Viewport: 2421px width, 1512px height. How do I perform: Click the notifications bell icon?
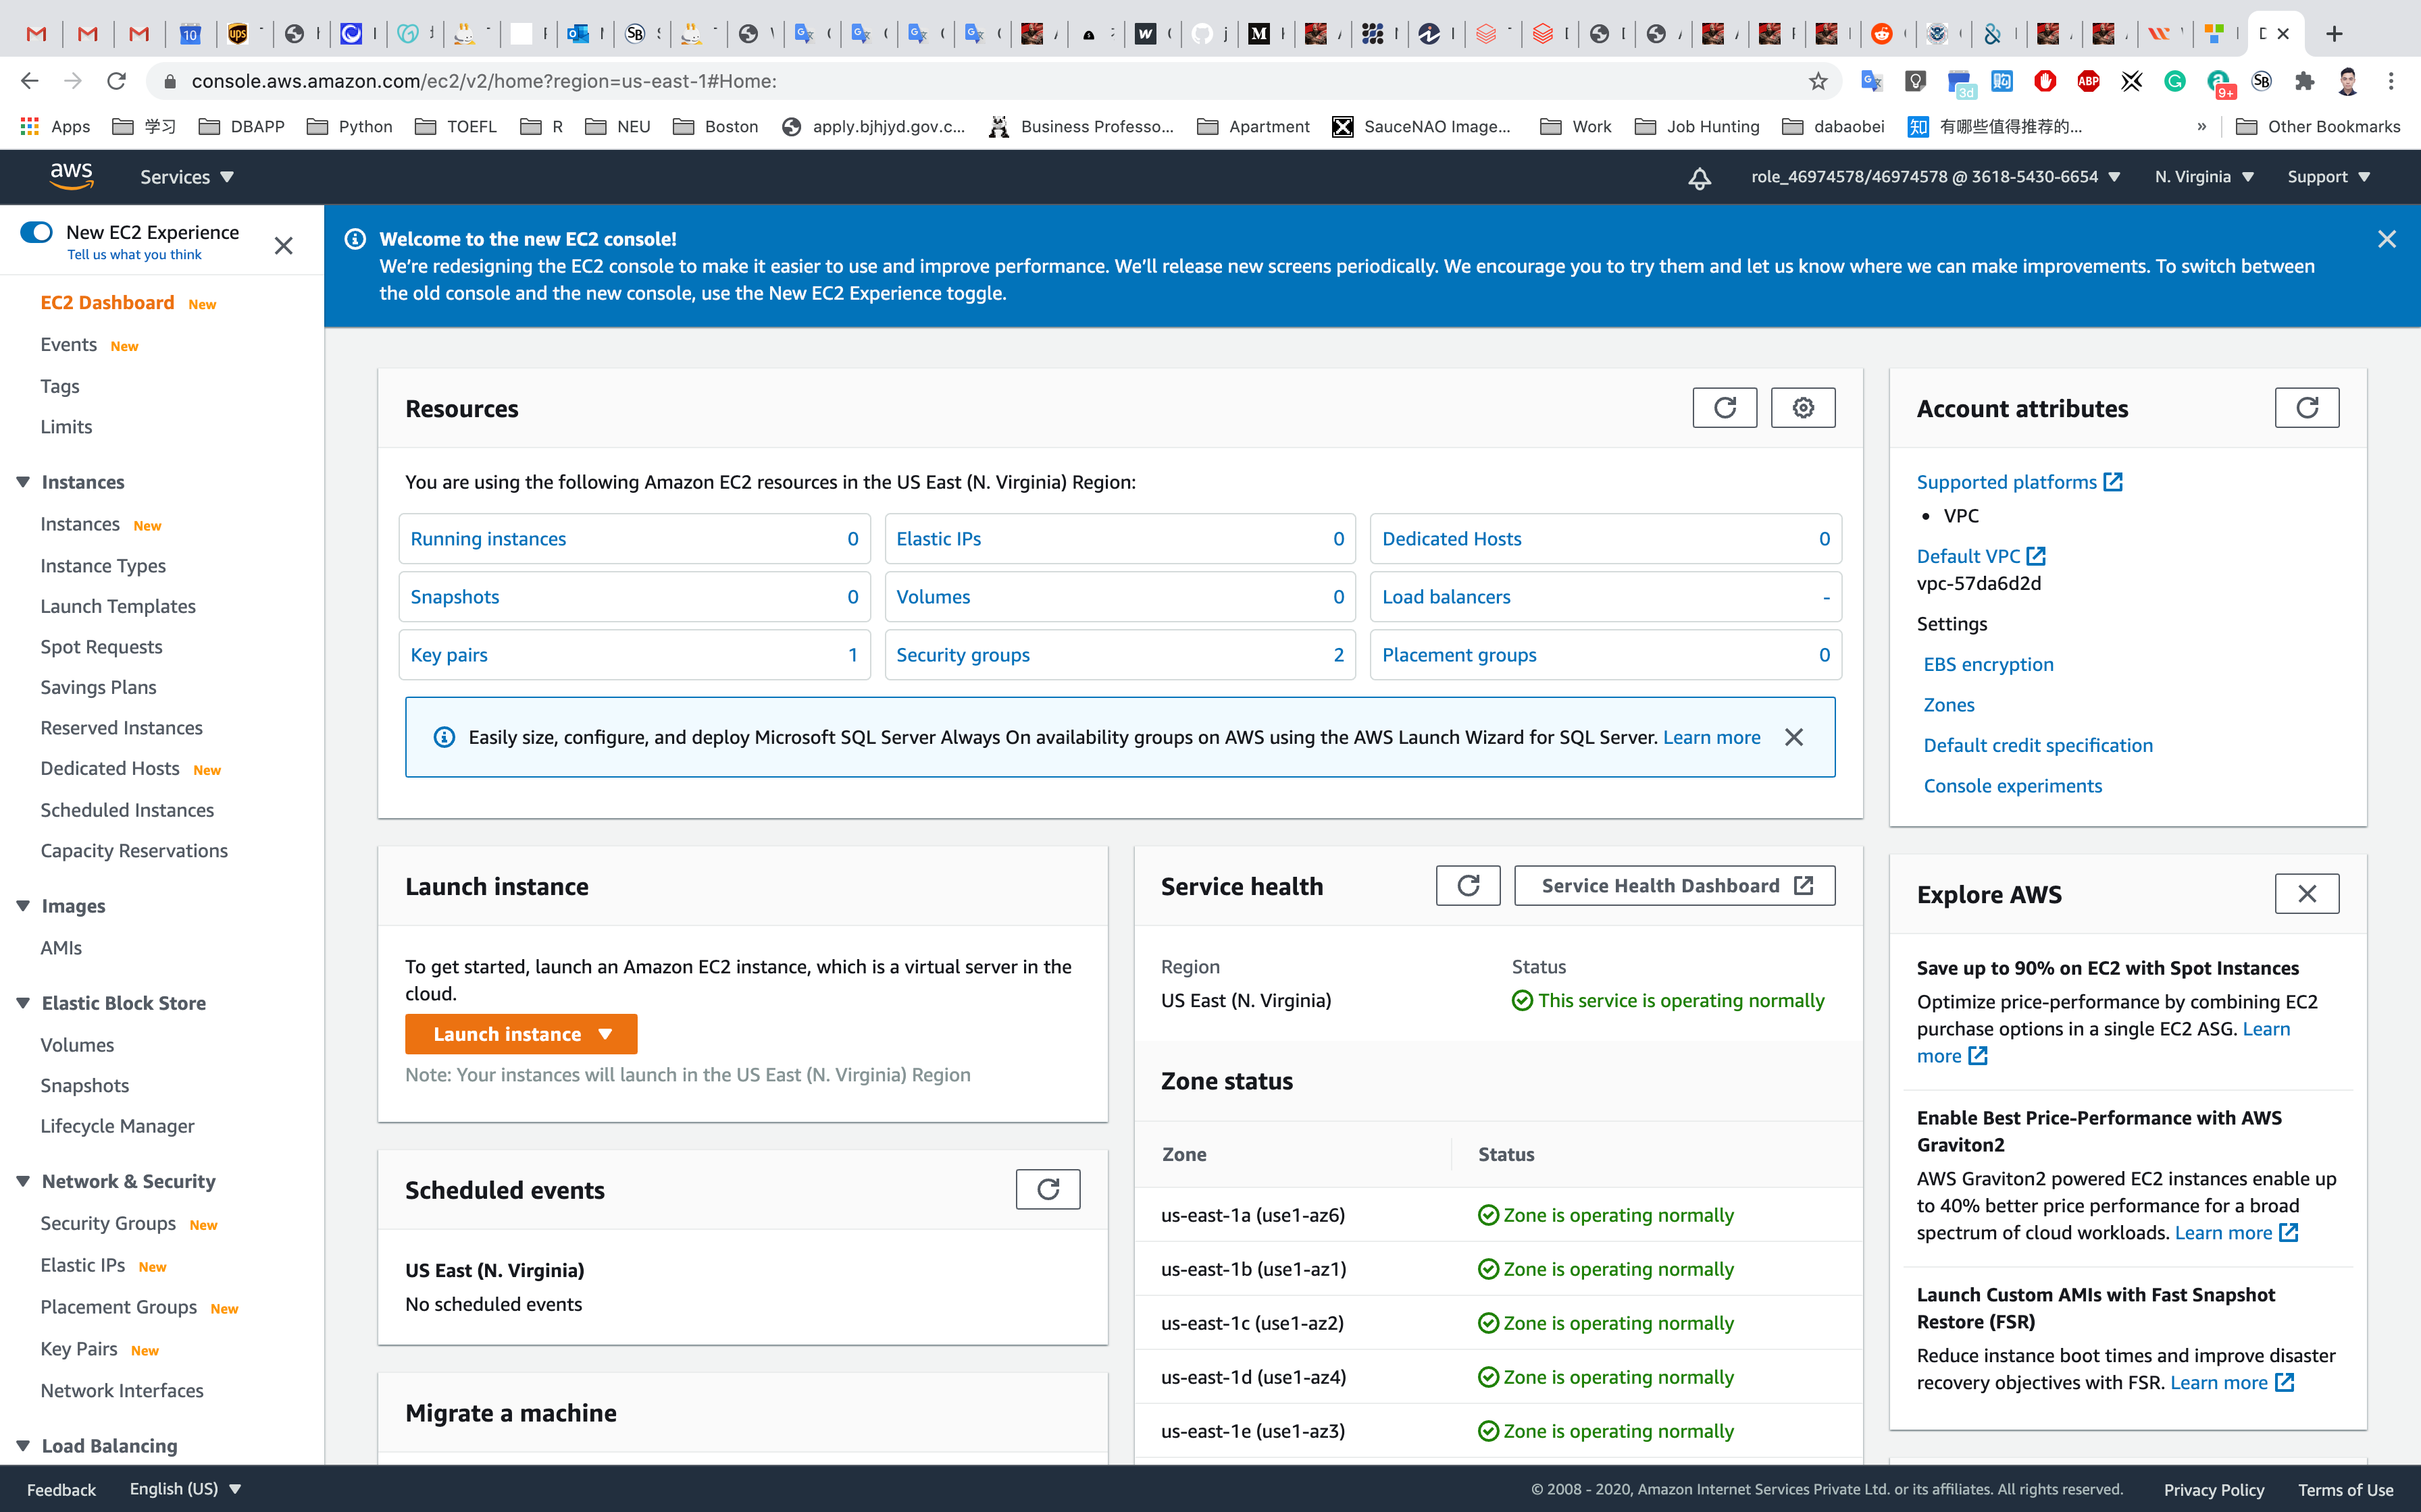click(x=1699, y=178)
